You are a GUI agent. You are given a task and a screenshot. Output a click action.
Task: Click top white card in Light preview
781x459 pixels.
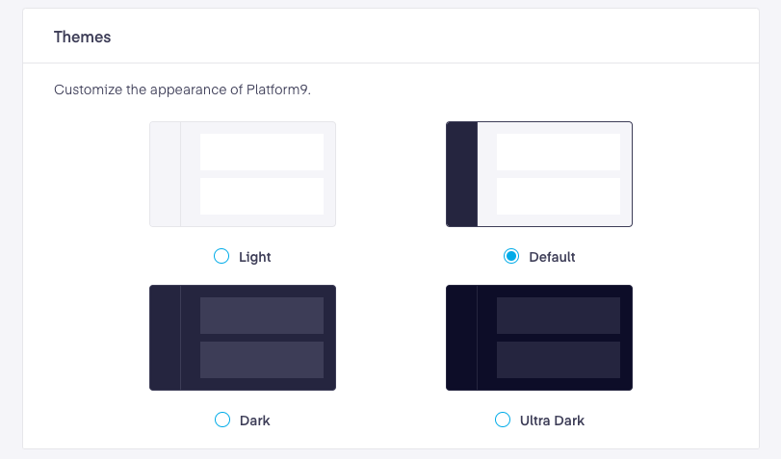(x=262, y=152)
